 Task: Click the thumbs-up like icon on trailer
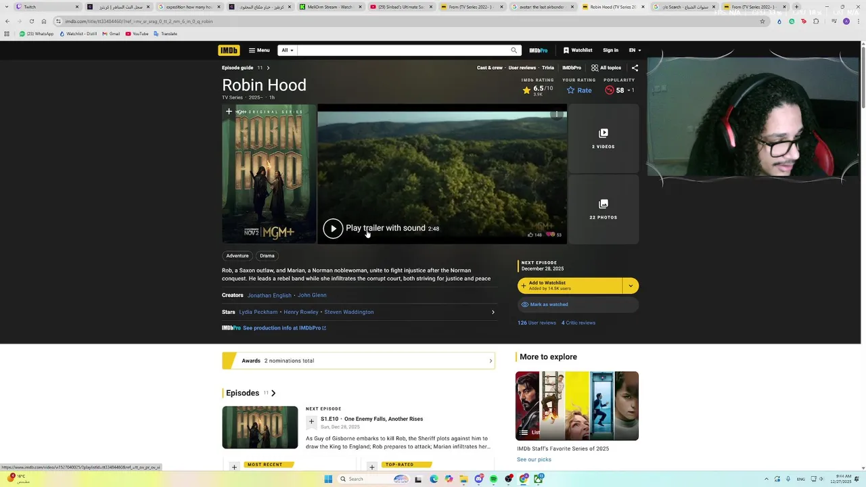pos(530,235)
